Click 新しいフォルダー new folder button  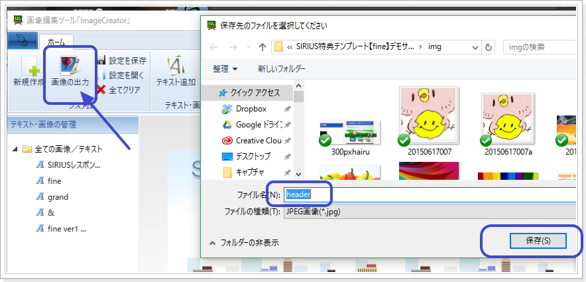pyautogui.click(x=282, y=69)
